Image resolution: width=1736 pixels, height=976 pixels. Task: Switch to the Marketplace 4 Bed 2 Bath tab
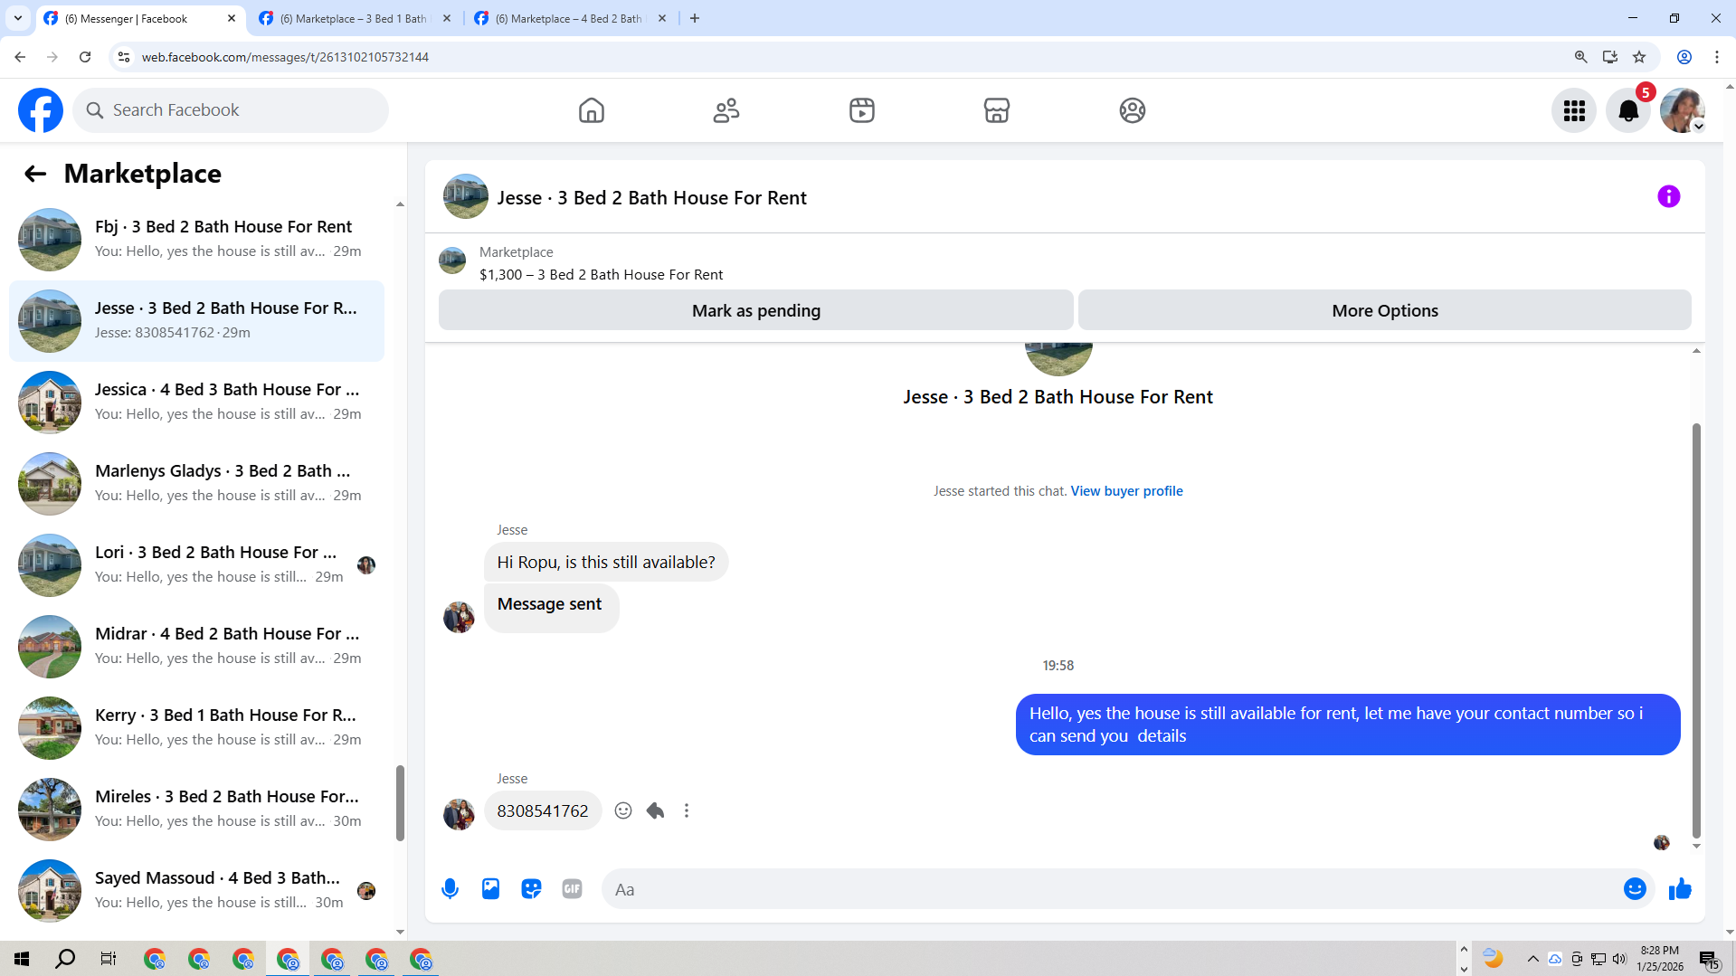point(570,18)
